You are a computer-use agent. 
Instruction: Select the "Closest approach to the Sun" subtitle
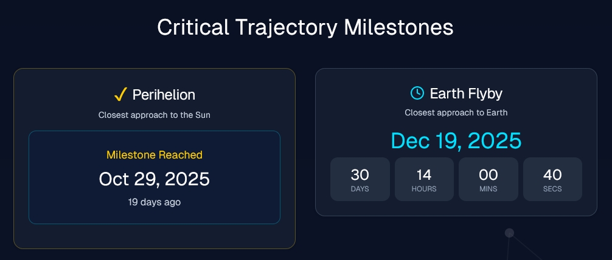[x=155, y=115]
